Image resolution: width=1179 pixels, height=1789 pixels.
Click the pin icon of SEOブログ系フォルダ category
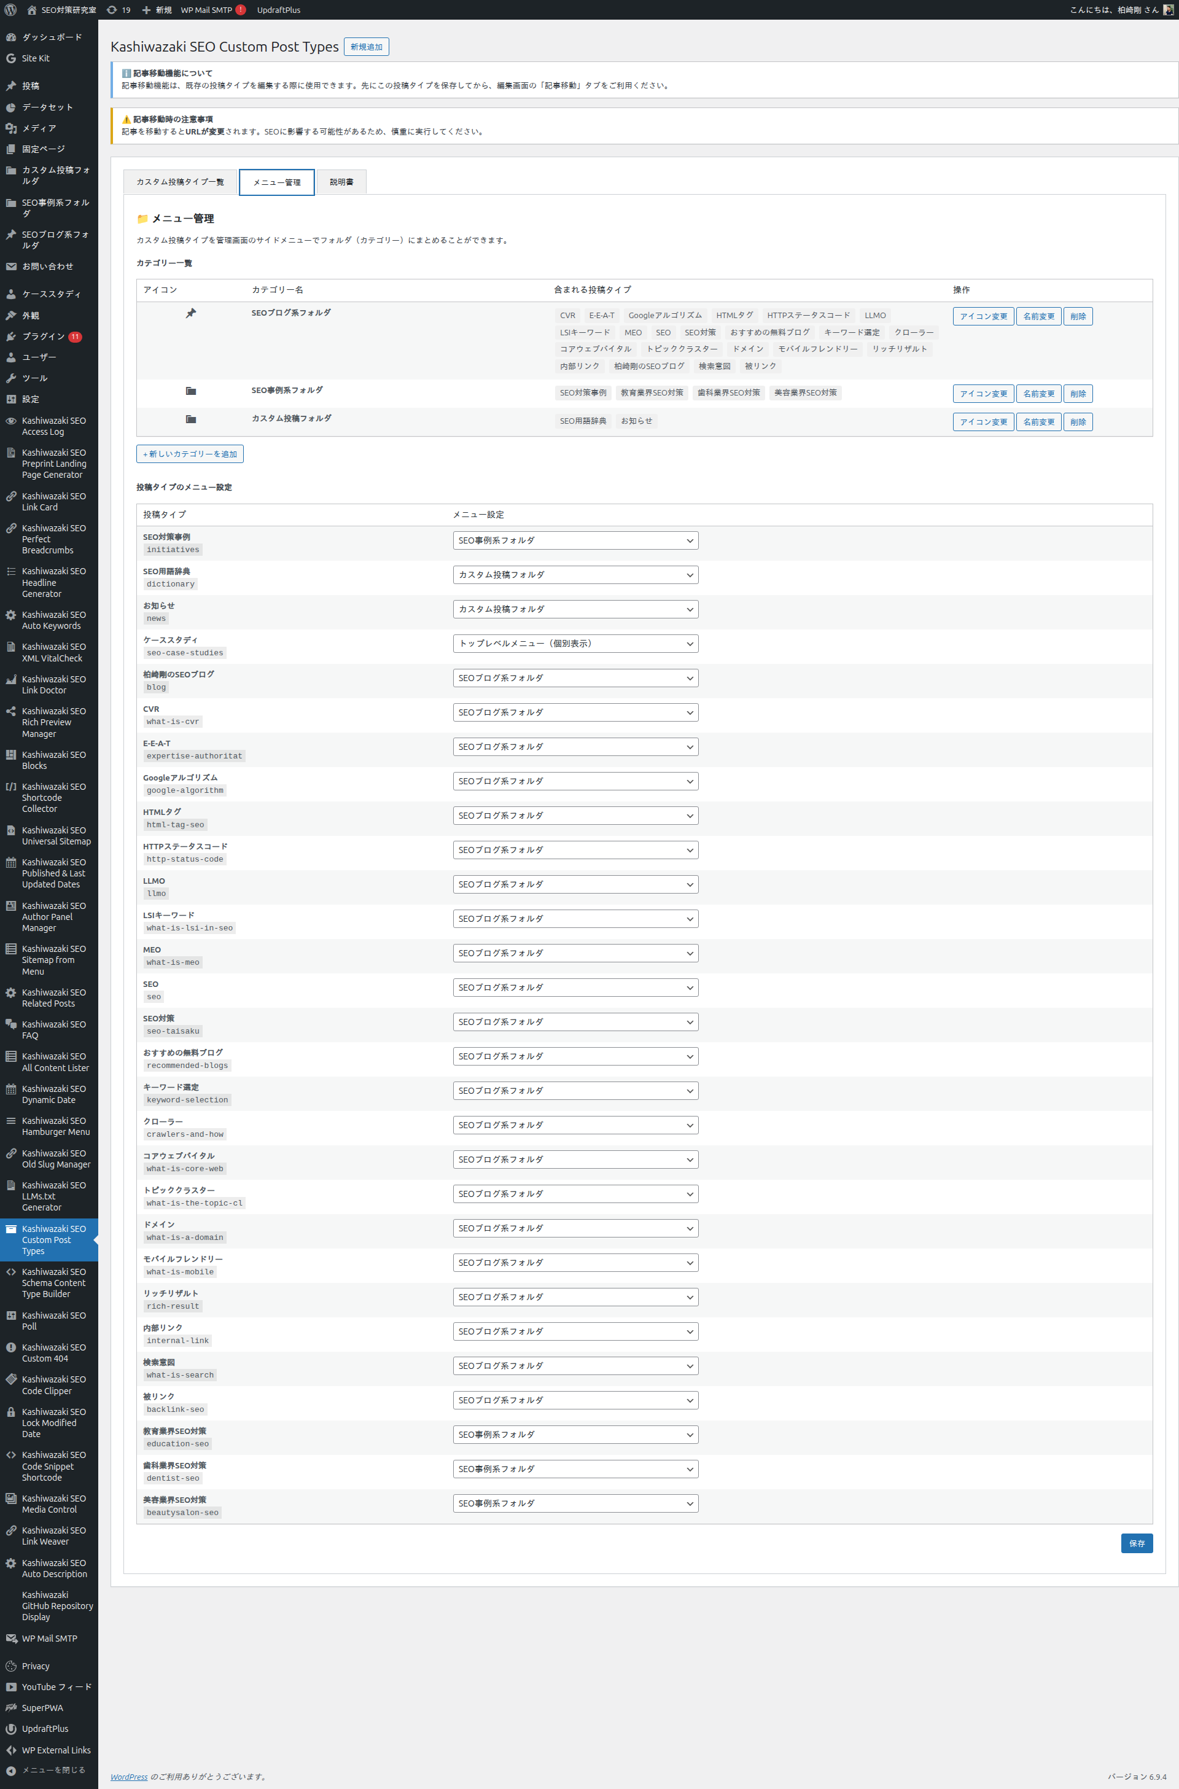tap(191, 314)
